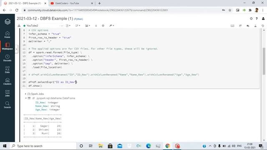Screen dimensions: 267x150
Task: Bookmark this page with the star icon
Action: [230, 10]
